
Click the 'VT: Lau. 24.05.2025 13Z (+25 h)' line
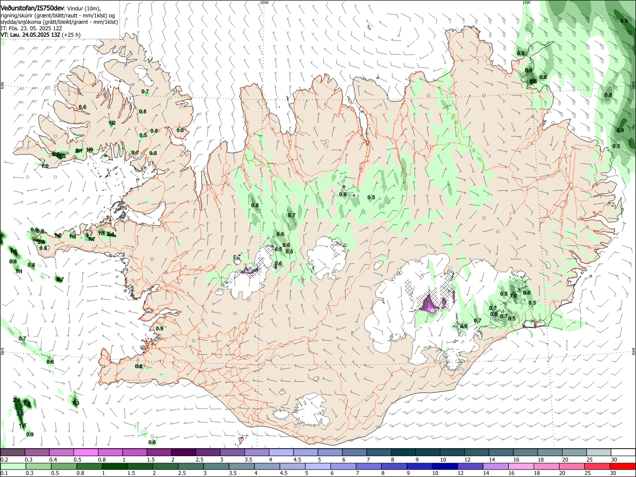(x=41, y=35)
